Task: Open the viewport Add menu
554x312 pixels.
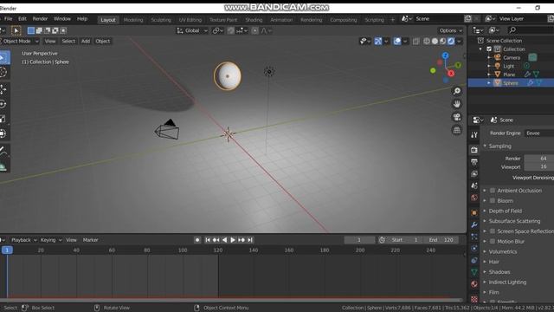Action: click(x=86, y=41)
